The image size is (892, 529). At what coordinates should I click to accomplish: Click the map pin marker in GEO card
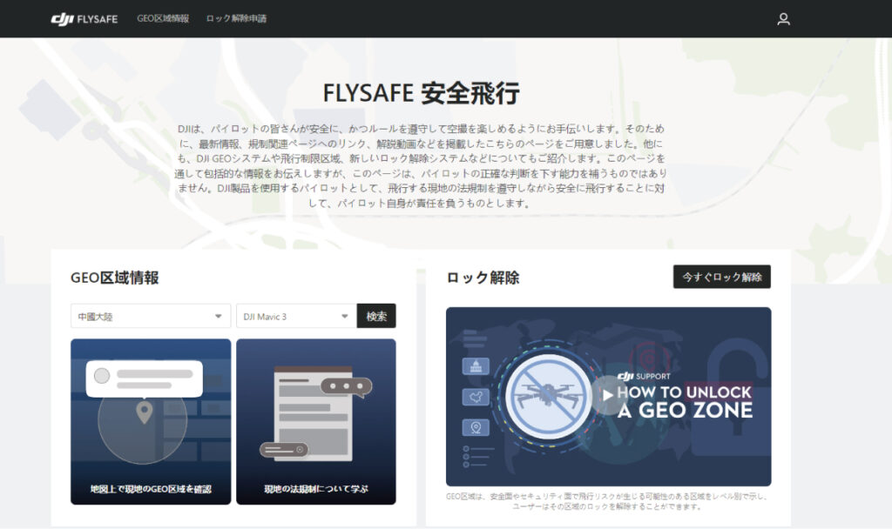[x=144, y=412]
